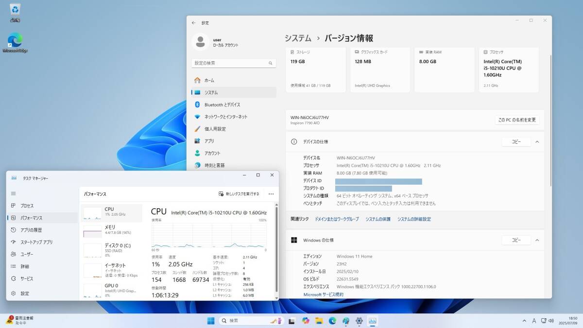Viewport: 583px width, 328px height.
Task: Open ユーザー in the Task Manager sidebar
Action: [43, 255]
